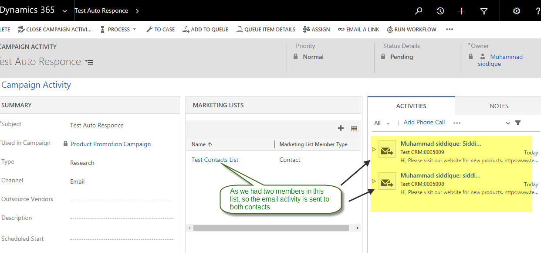Open the settings gear icon
Screen dimensions: 541x253
tap(517, 11)
